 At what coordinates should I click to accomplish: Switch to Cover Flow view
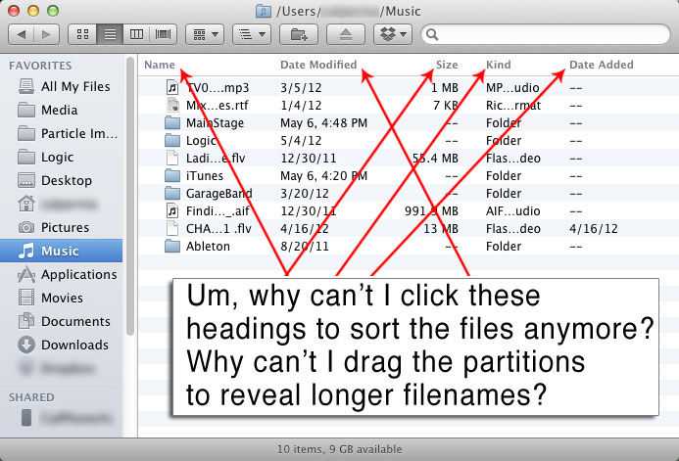click(x=164, y=34)
